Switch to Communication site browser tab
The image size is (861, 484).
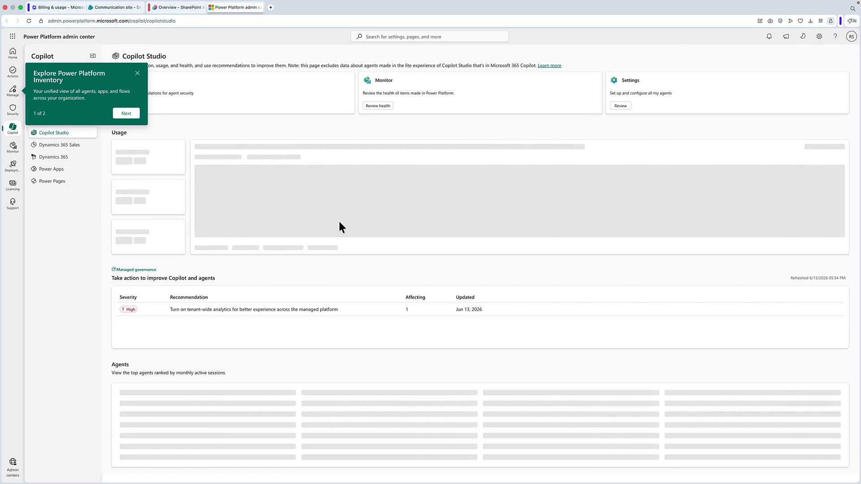(x=116, y=8)
